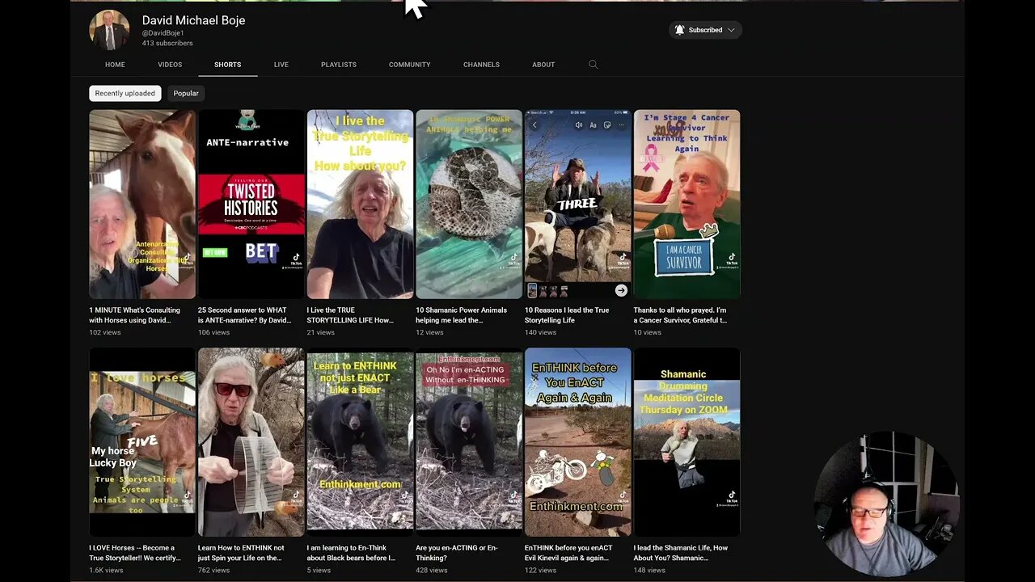Select the SHORTS tab
This screenshot has width=1035, height=582.
pos(227,65)
